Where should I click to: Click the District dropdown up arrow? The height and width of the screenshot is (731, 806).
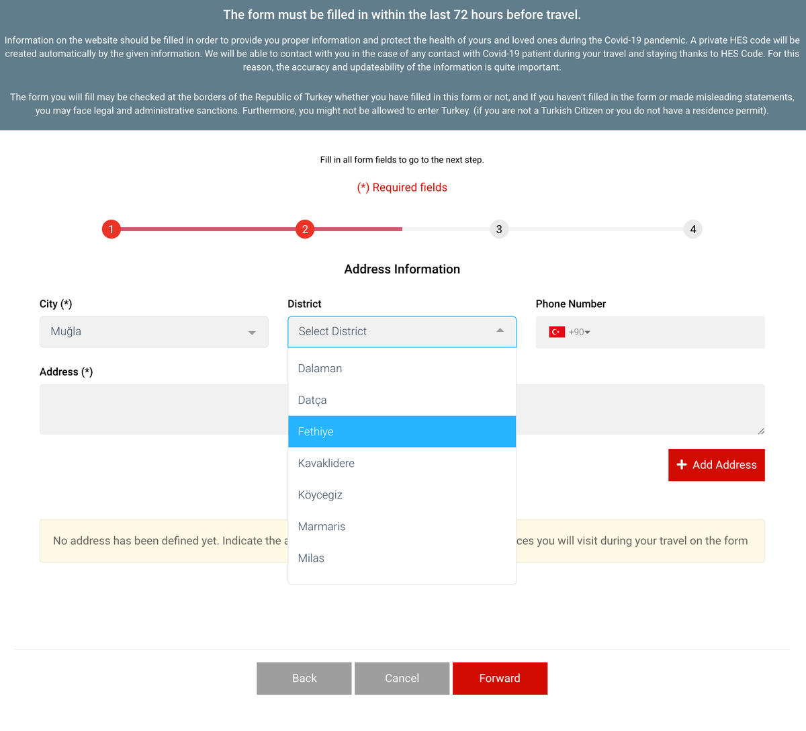[x=500, y=331]
